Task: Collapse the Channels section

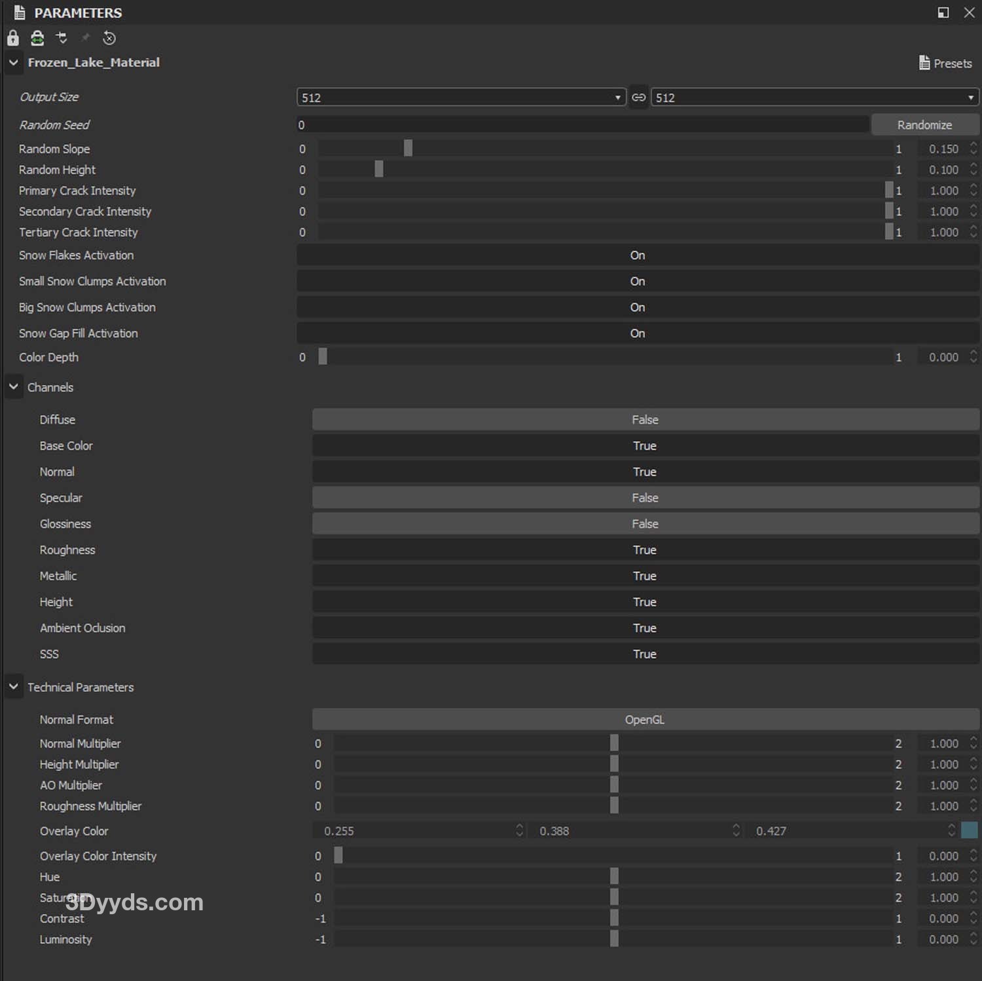Action: point(13,387)
